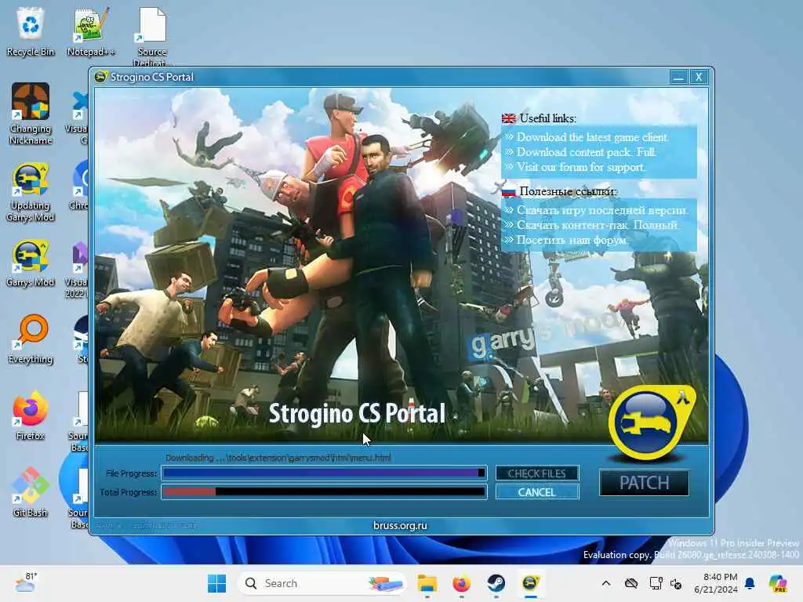
Task: Click the muted volume tray icon
Action: point(676,583)
